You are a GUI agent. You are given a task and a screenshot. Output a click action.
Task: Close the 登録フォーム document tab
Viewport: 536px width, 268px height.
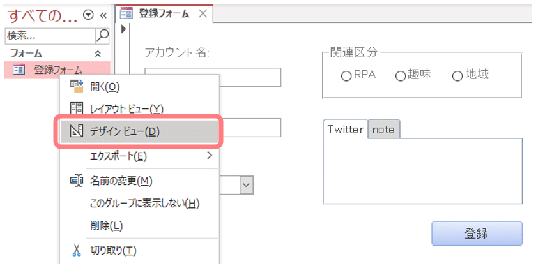tap(203, 13)
